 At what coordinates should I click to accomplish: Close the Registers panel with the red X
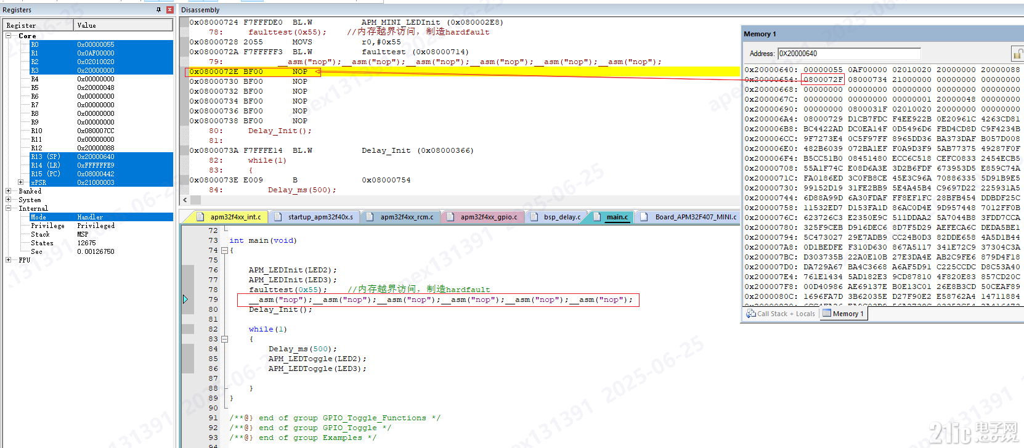(x=169, y=10)
